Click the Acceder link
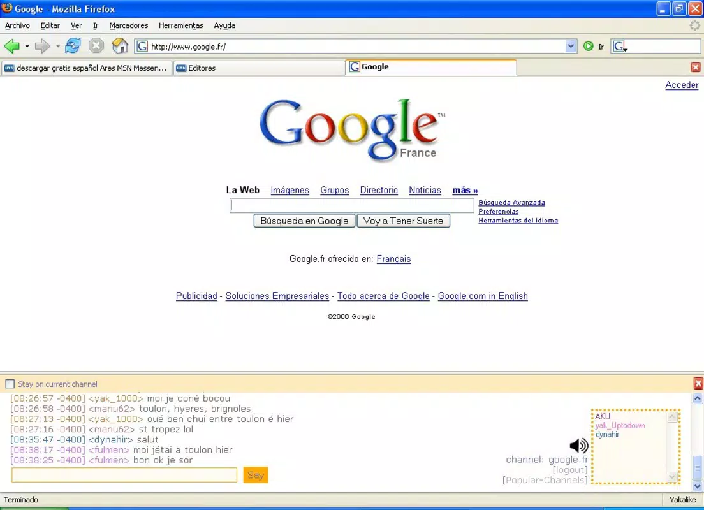The height and width of the screenshot is (510, 704). pyautogui.click(x=682, y=85)
